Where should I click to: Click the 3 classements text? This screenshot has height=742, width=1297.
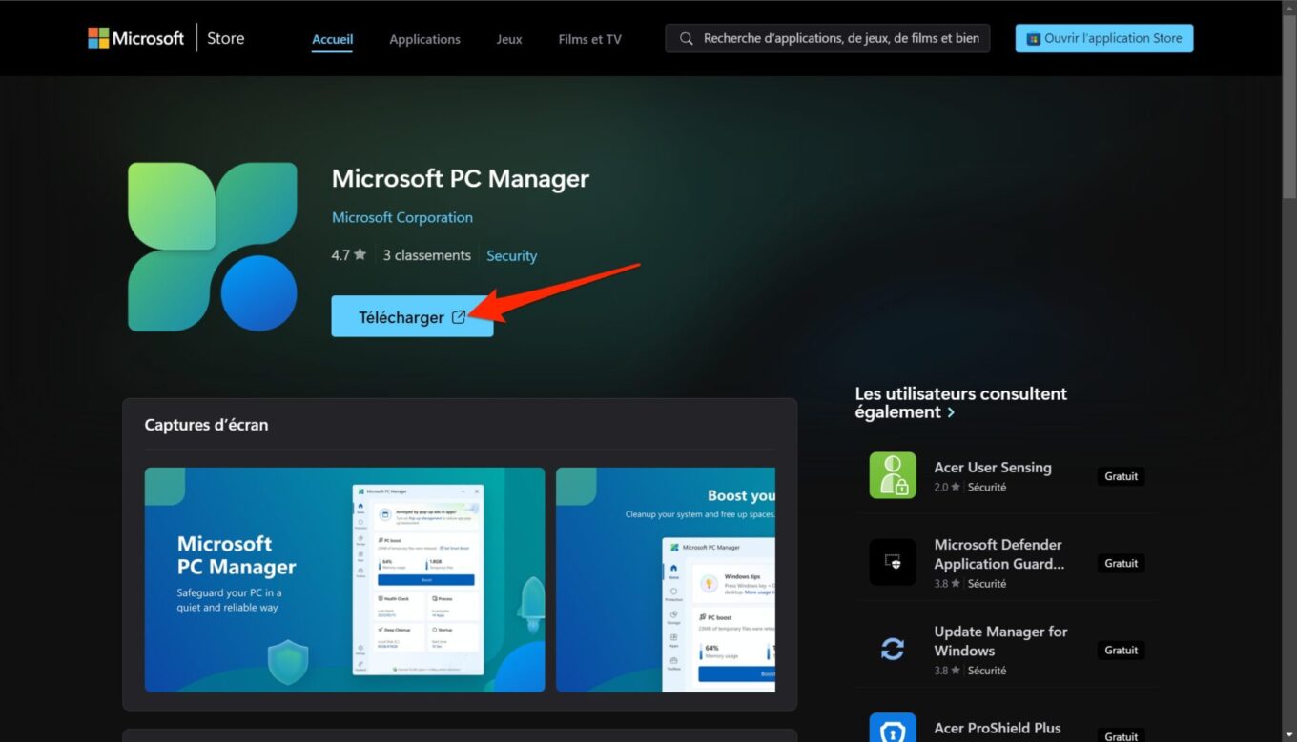click(427, 255)
